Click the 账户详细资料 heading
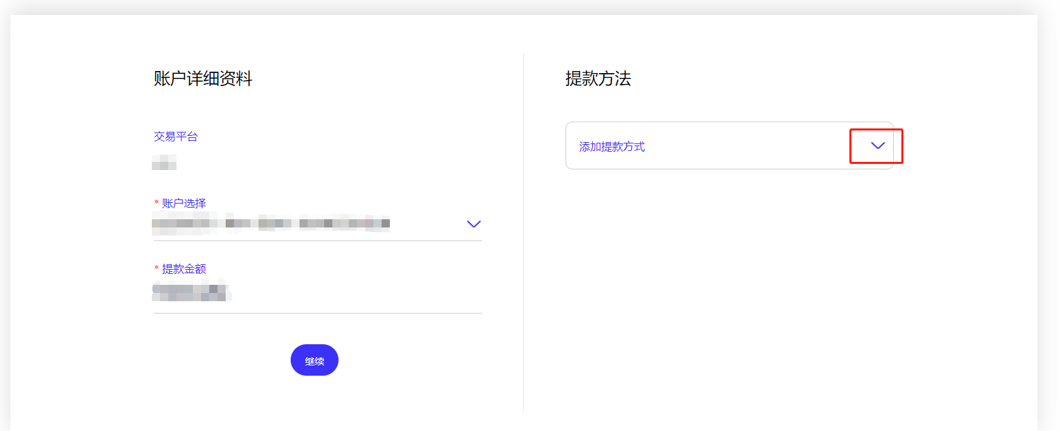The height and width of the screenshot is (431, 1060). [203, 79]
